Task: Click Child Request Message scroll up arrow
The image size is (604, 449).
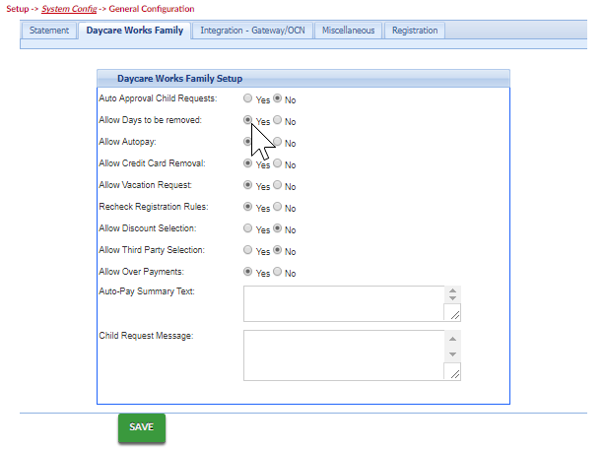Action: [x=452, y=339]
